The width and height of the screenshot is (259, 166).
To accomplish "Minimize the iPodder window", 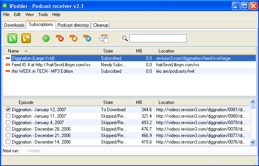I will [236, 6].
